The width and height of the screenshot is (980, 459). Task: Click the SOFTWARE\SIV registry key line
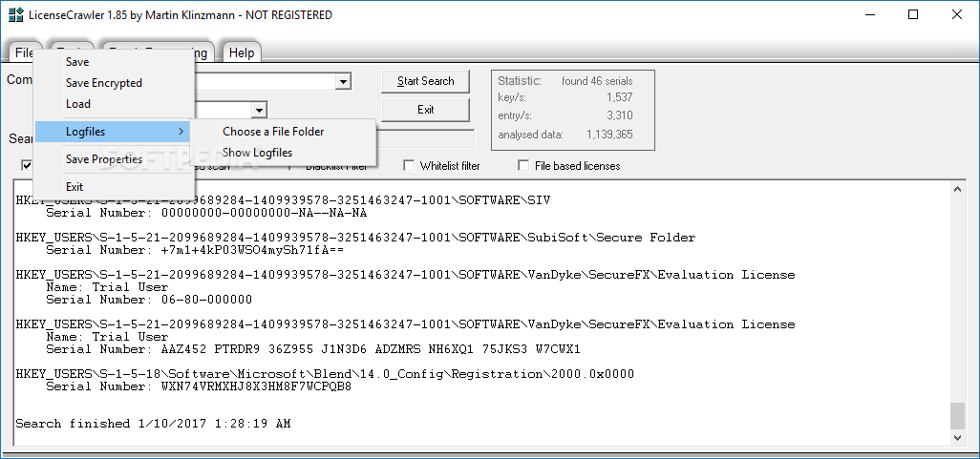283,200
